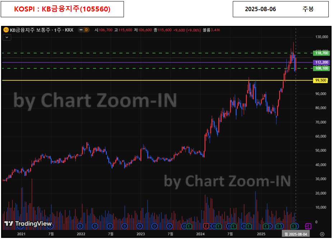
Task: Open green E earnings marker above 2025 label
Action: pyautogui.click(x=265, y=226)
